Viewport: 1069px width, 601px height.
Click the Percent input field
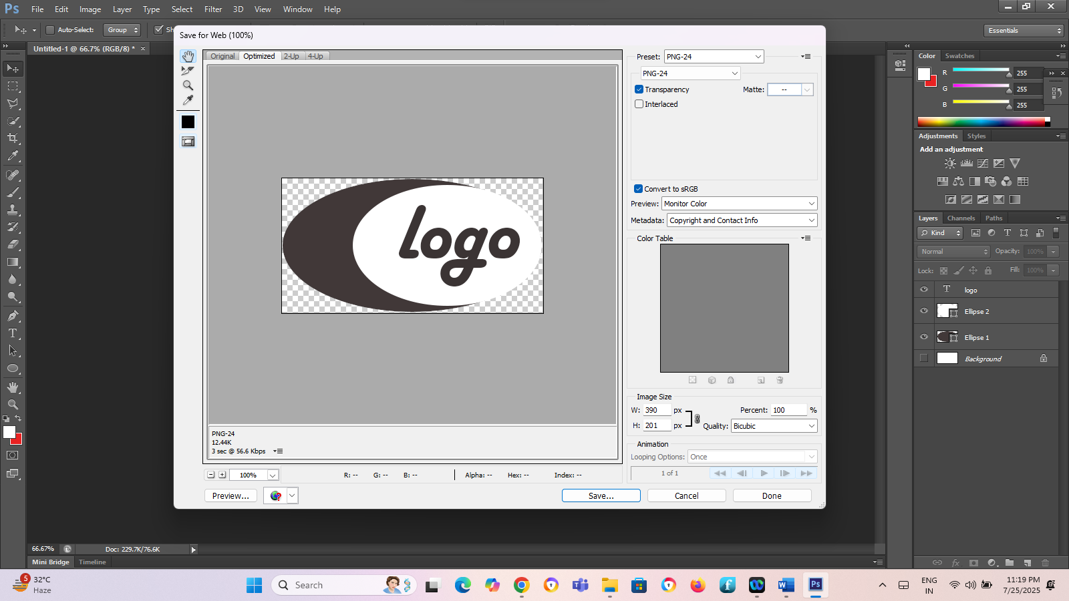(789, 410)
